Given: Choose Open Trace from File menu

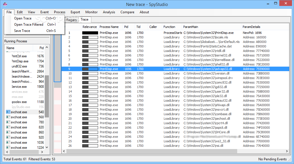Looking at the screenshot, I should tap(35, 18).
